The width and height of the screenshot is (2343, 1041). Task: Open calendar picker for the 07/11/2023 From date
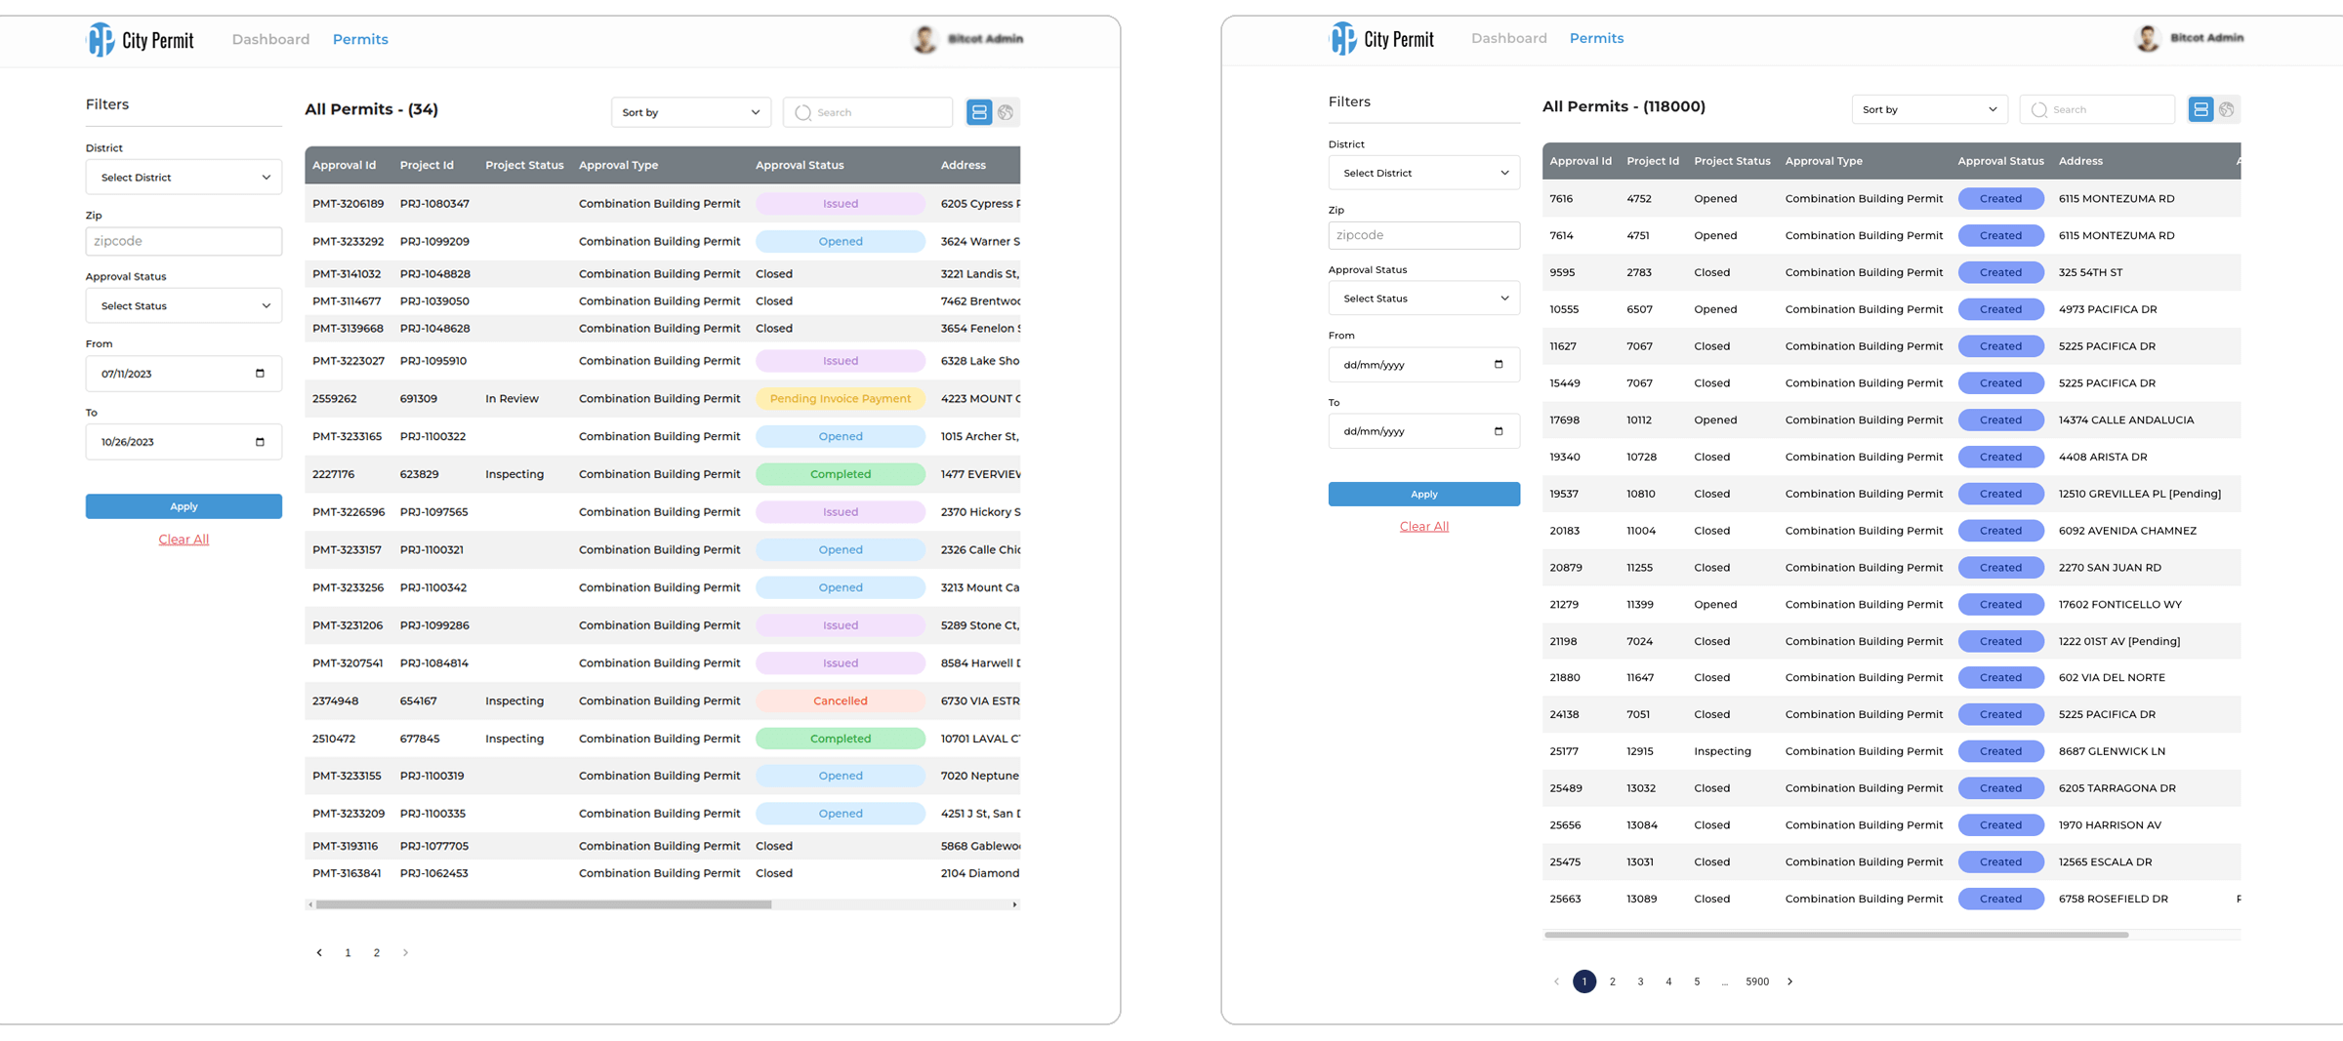[x=260, y=374]
